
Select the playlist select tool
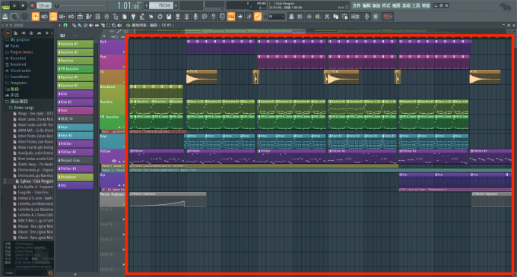tap(108, 25)
